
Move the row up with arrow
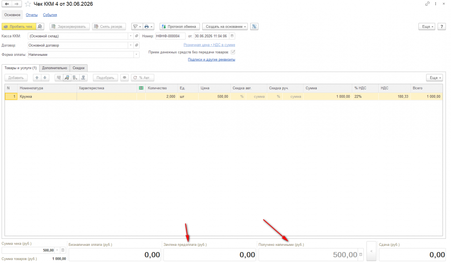37,77
